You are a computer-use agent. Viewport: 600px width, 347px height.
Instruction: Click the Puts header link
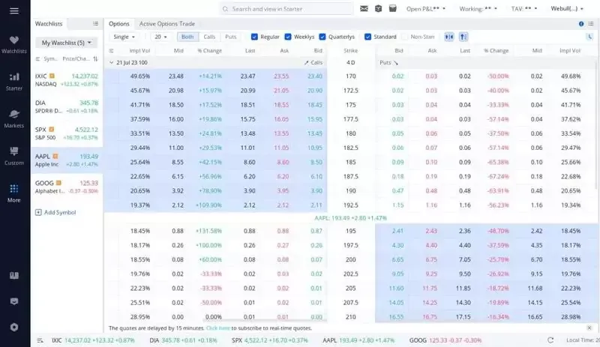point(388,62)
